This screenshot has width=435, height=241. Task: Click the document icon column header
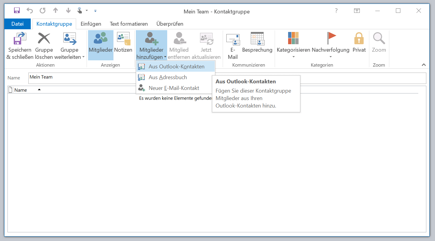click(x=11, y=90)
